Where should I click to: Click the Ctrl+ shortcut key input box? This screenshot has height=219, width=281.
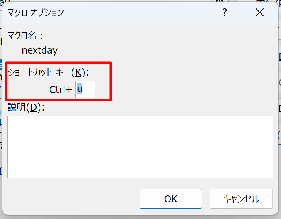point(85,89)
